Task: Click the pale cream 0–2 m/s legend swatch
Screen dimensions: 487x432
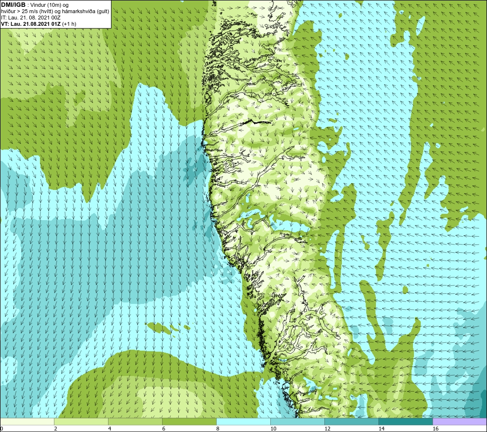Action: (x=27, y=422)
